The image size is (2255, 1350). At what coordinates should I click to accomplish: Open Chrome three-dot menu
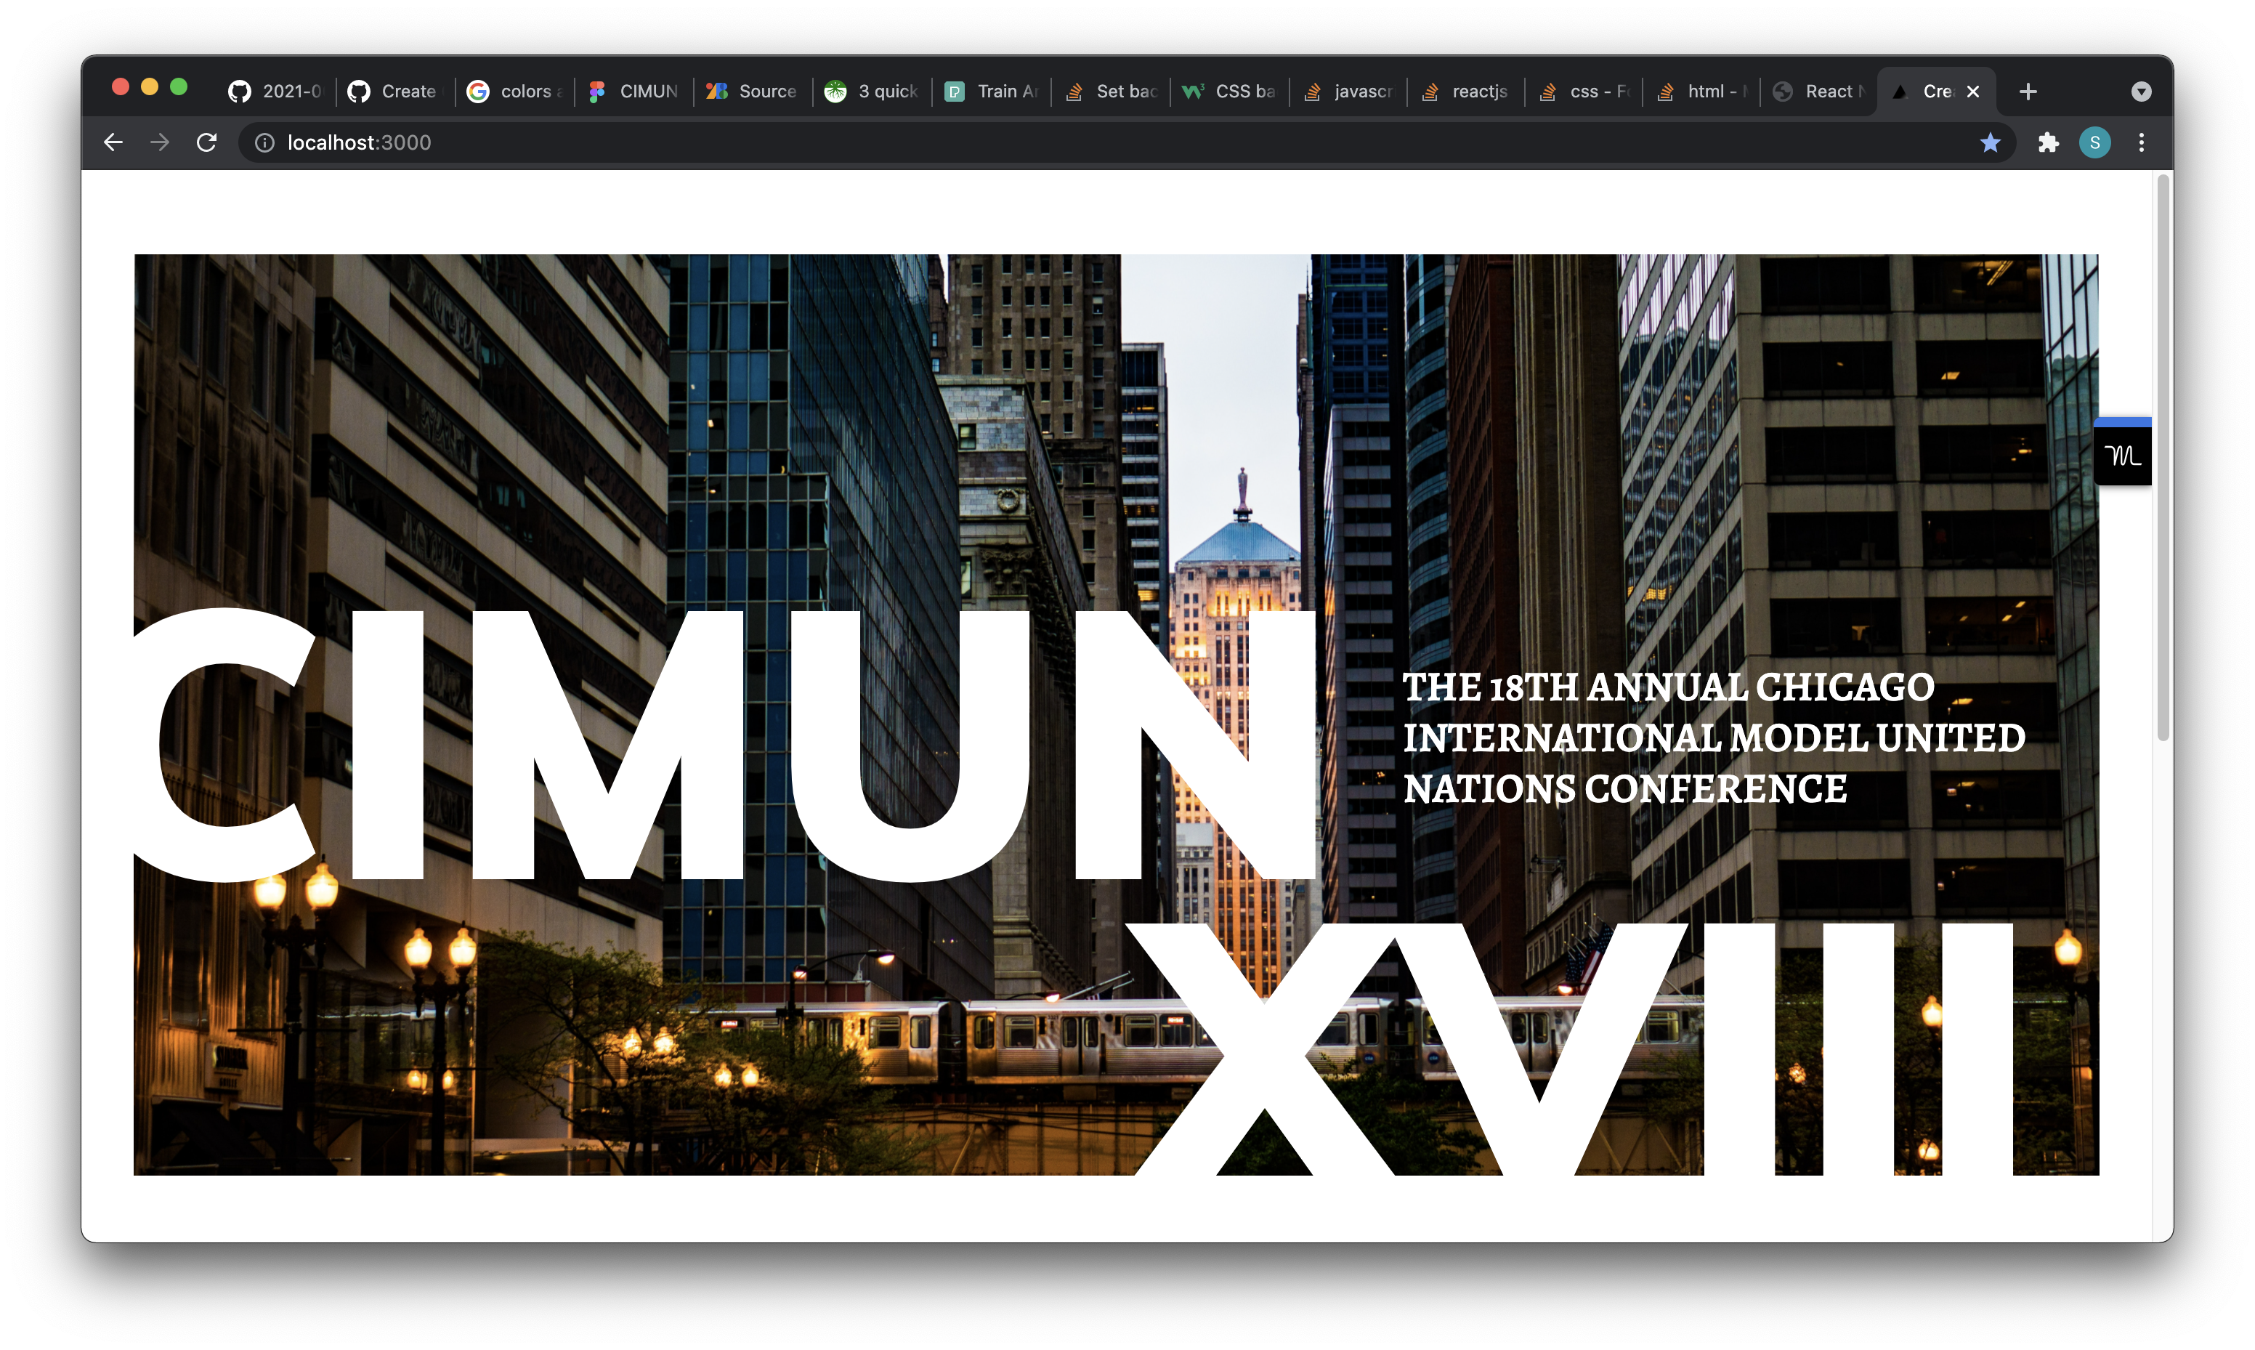2142,143
